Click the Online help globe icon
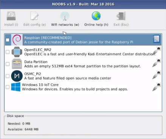The height and width of the screenshot is (139, 166). coord(96,16)
